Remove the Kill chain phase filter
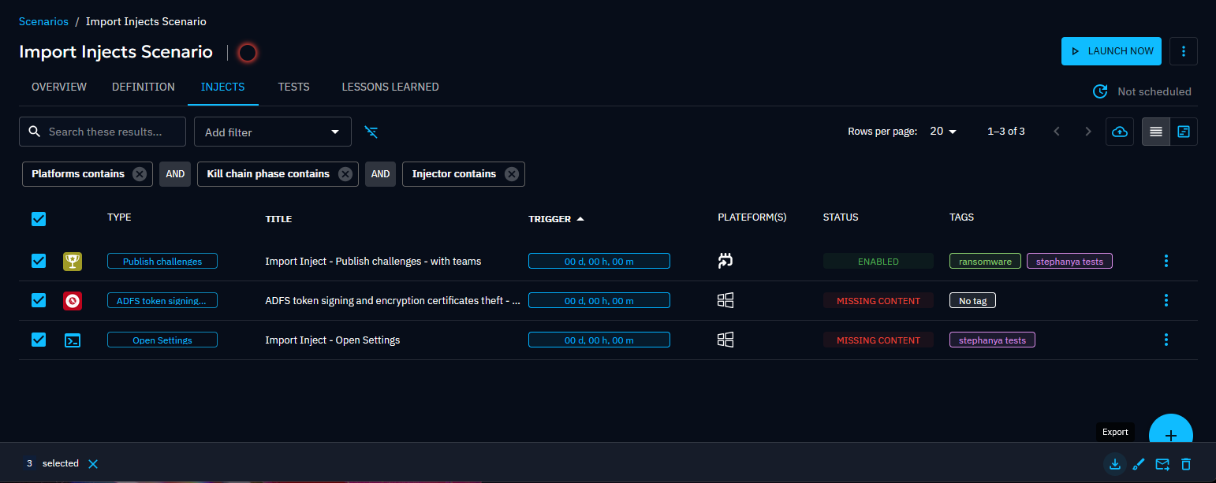The width and height of the screenshot is (1216, 483). click(x=345, y=174)
